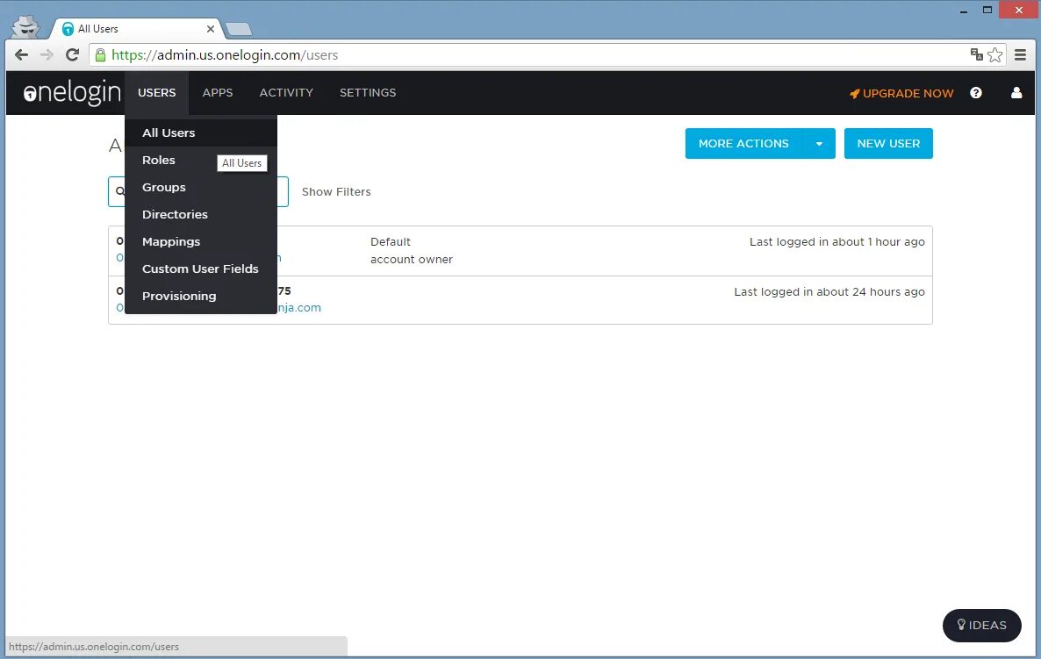1041x659 pixels.
Task: Open the USERS top menu
Action: pyautogui.click(x=157, y=93)
